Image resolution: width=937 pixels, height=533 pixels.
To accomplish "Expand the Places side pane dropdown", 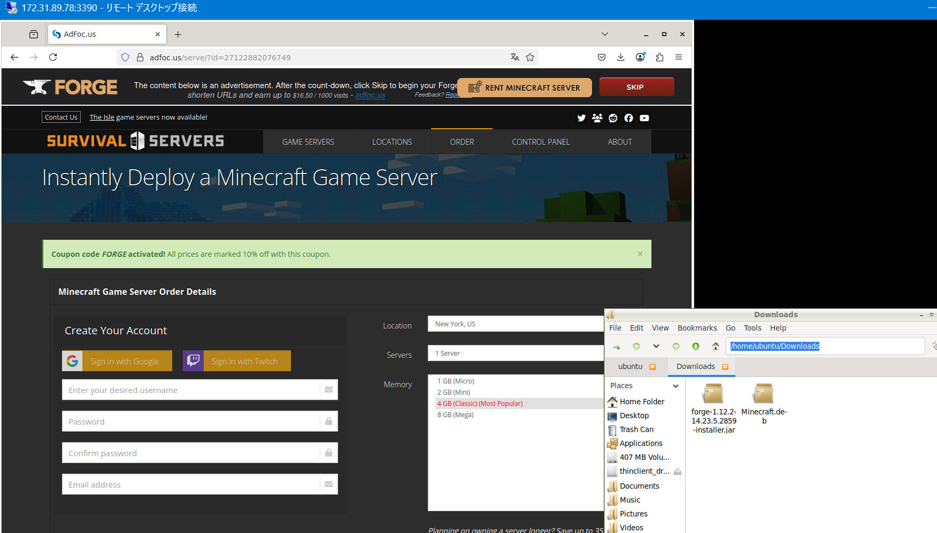I will (675, 386).
